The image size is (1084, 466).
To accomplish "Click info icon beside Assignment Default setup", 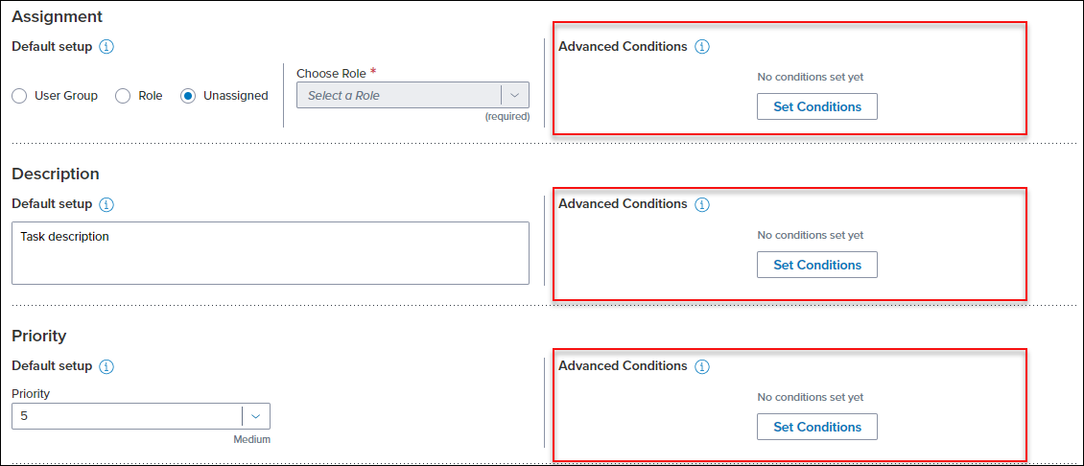I will 106,47.
